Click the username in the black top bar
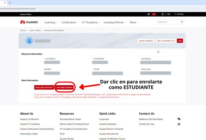The image size is (206, 140). (x=180, y=14)
